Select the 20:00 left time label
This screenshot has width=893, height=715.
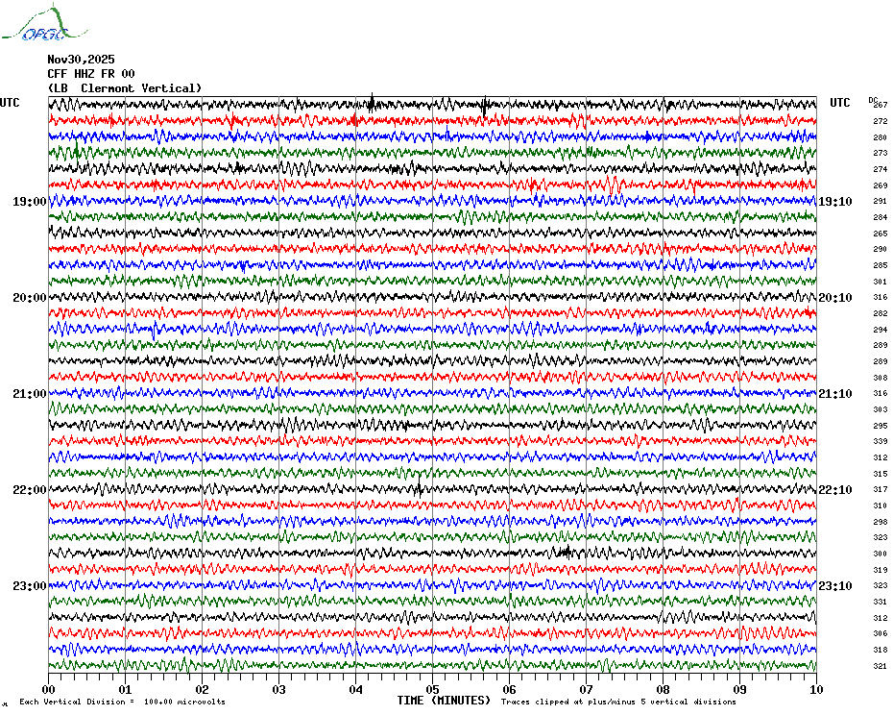click(x=30, y=298)
